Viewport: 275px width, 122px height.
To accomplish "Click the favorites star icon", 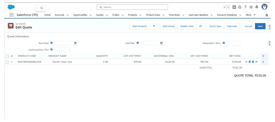I will point(225,7).
